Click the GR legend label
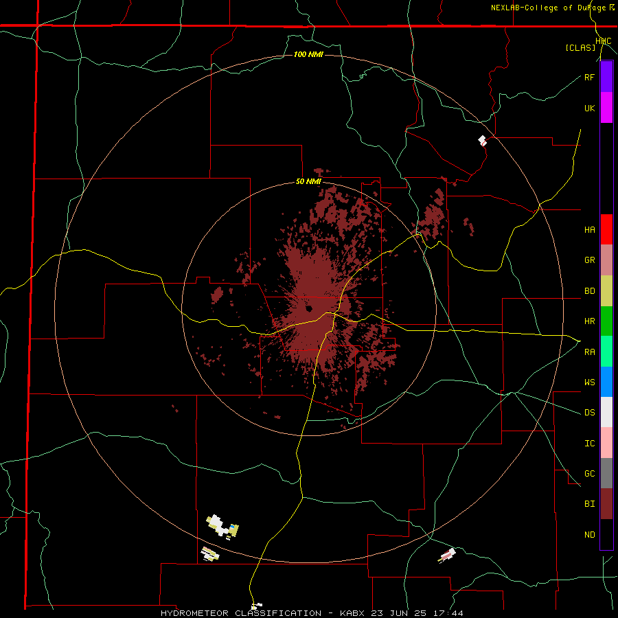Image resolution: width=618 pixels, height=618 pixels. [589, 260]
